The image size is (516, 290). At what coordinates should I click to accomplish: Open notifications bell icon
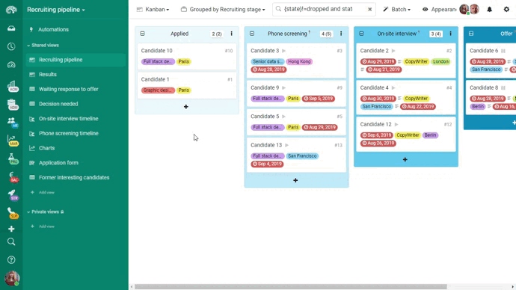click(x=489, y=10)
